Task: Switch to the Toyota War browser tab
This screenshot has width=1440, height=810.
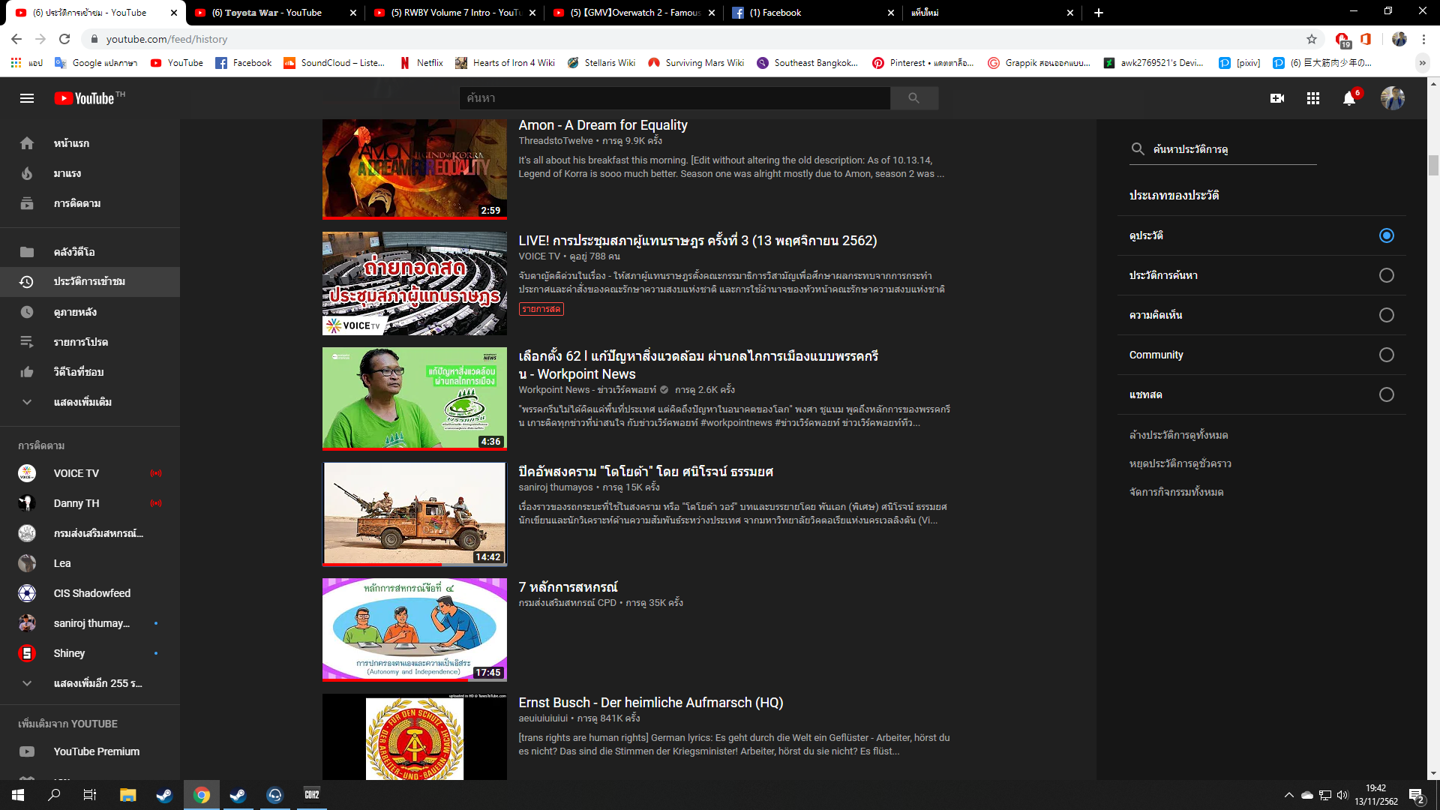Action: click(267, 13)
